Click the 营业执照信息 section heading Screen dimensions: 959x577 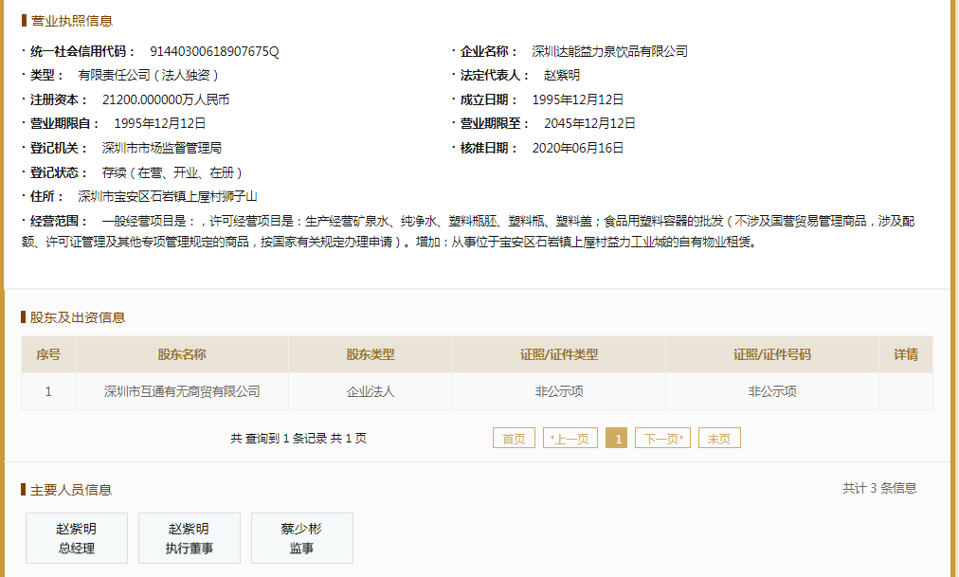click(72, 21)
